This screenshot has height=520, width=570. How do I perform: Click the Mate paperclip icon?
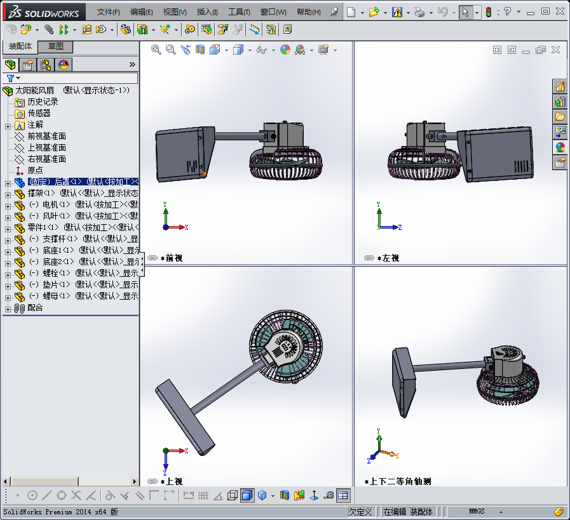coord(49,29)
